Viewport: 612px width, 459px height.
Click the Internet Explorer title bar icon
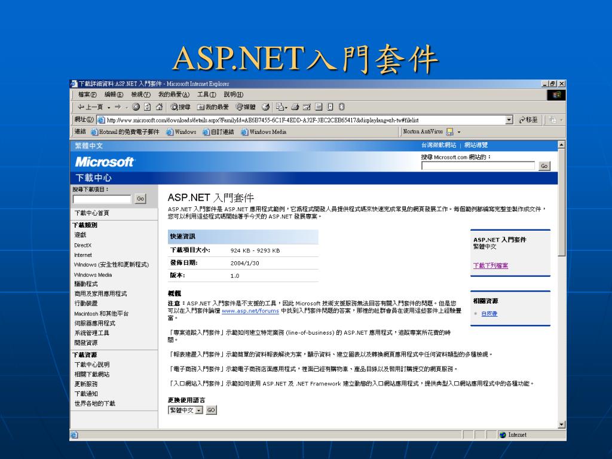point(74,84)
